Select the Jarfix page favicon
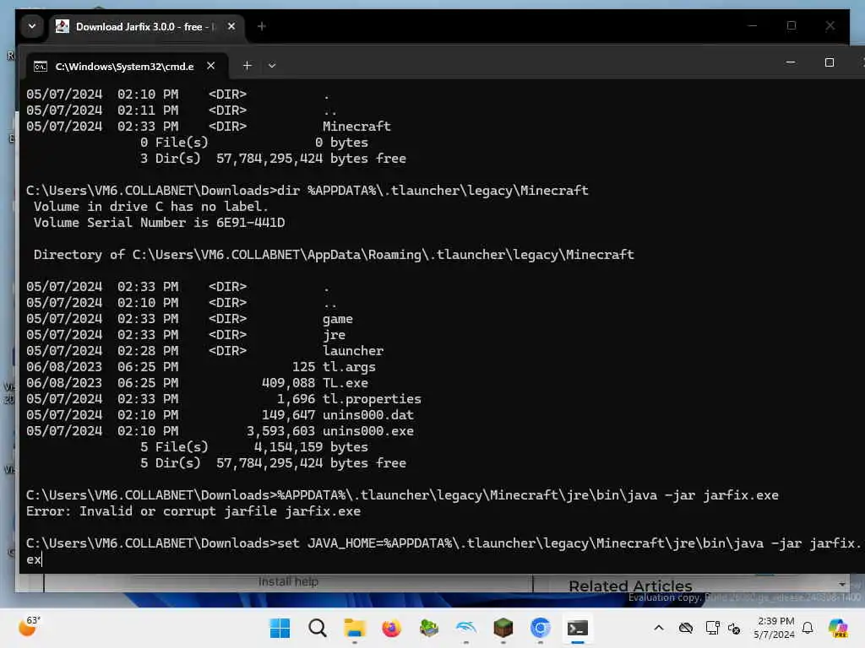The width and height of the screenshot is (865, 648). coord(63,26)
